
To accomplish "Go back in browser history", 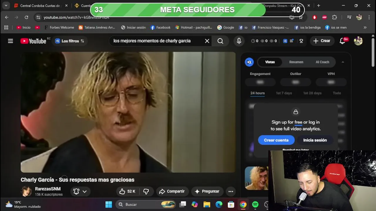I will (7, 17).
